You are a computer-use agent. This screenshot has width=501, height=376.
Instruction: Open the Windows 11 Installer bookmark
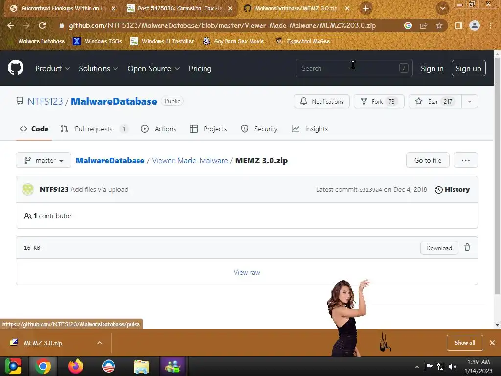tap(162, 41)
